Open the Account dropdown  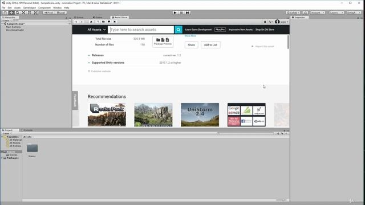point(318,13)
